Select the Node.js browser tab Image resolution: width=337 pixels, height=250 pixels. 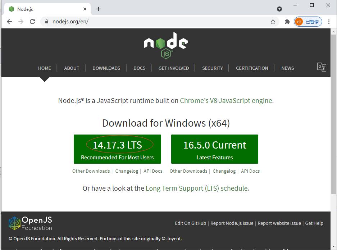[47, 9]
